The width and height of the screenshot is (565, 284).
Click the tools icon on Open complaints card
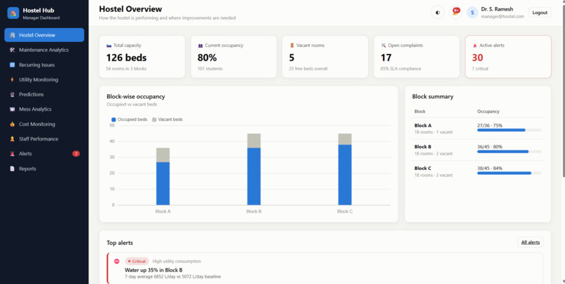tap(383, 45)
